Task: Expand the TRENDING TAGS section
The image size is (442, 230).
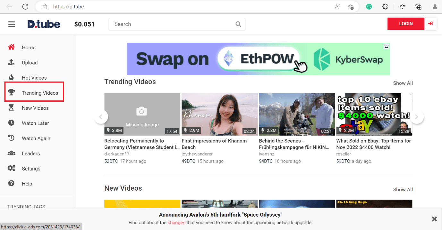Action: pos(26,207)
